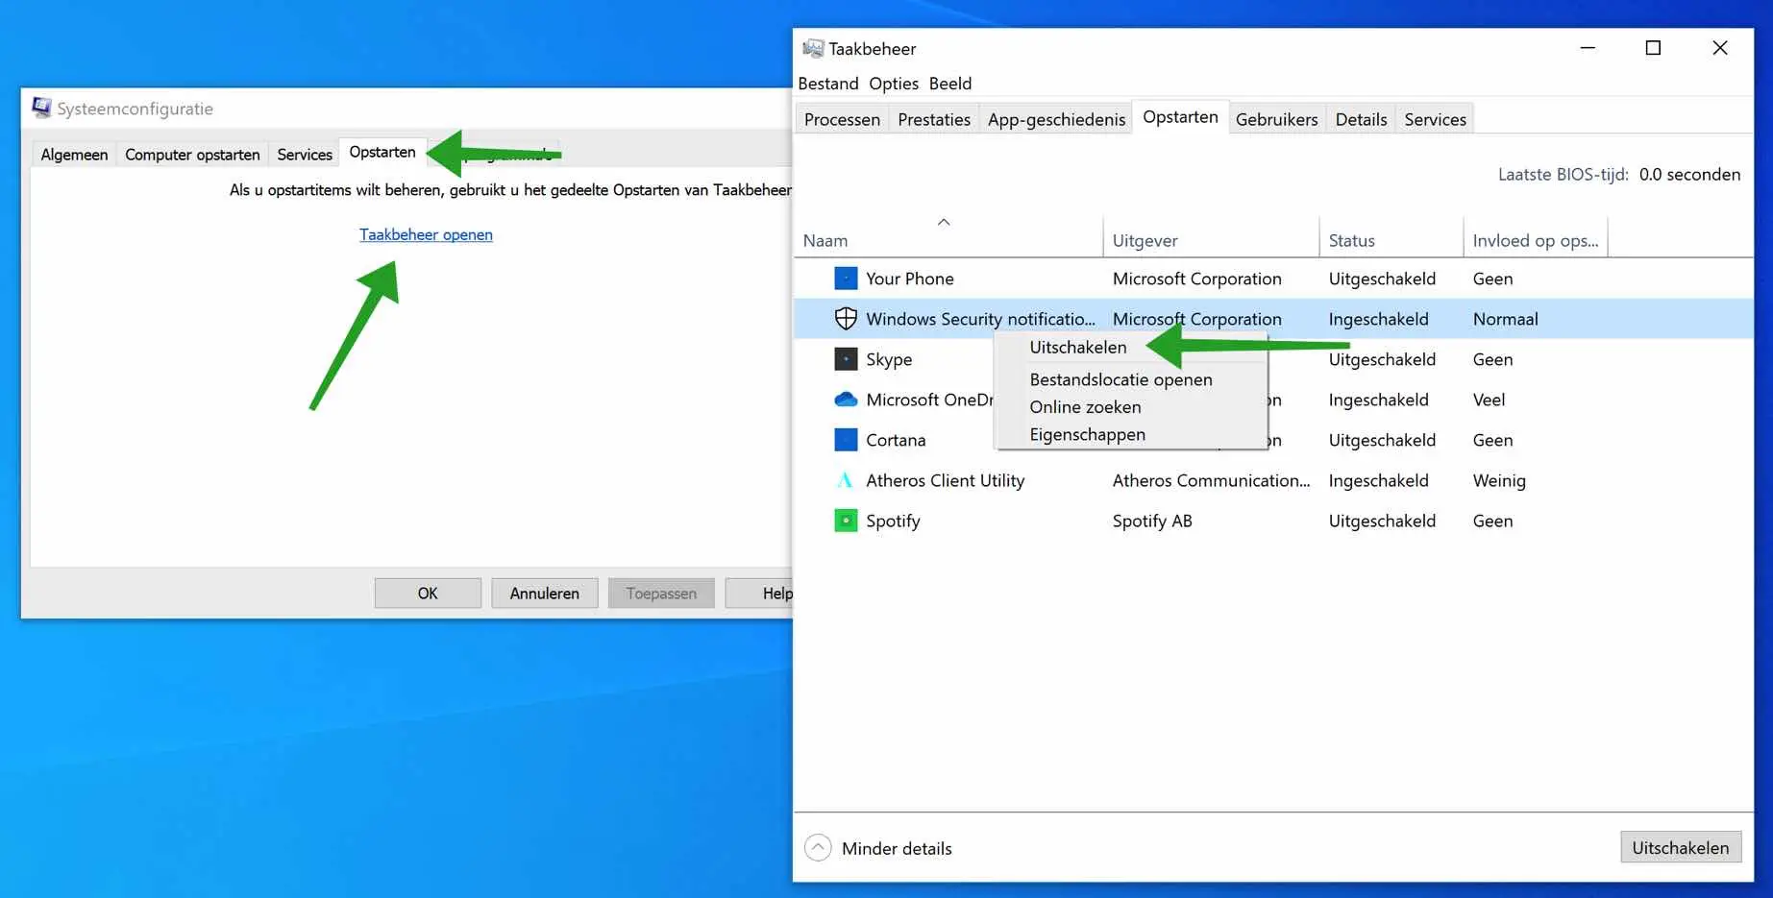1773x898 pixels.
Task: Click the Spotify app icon
Action: coord(846,521)
